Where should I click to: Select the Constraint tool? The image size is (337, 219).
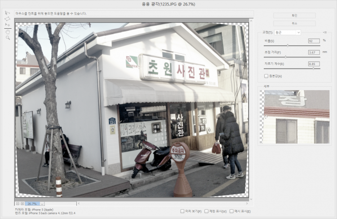pyautogui.click(x=7, y=13)
